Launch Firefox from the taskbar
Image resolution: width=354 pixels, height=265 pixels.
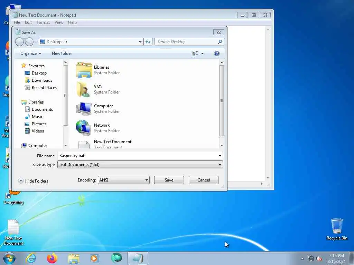pyautogui.click(x=52, y=258)
